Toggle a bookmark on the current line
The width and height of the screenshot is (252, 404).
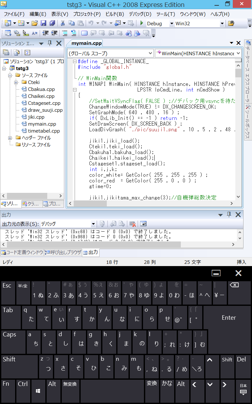pyautogui.click(x=84, y=33)
